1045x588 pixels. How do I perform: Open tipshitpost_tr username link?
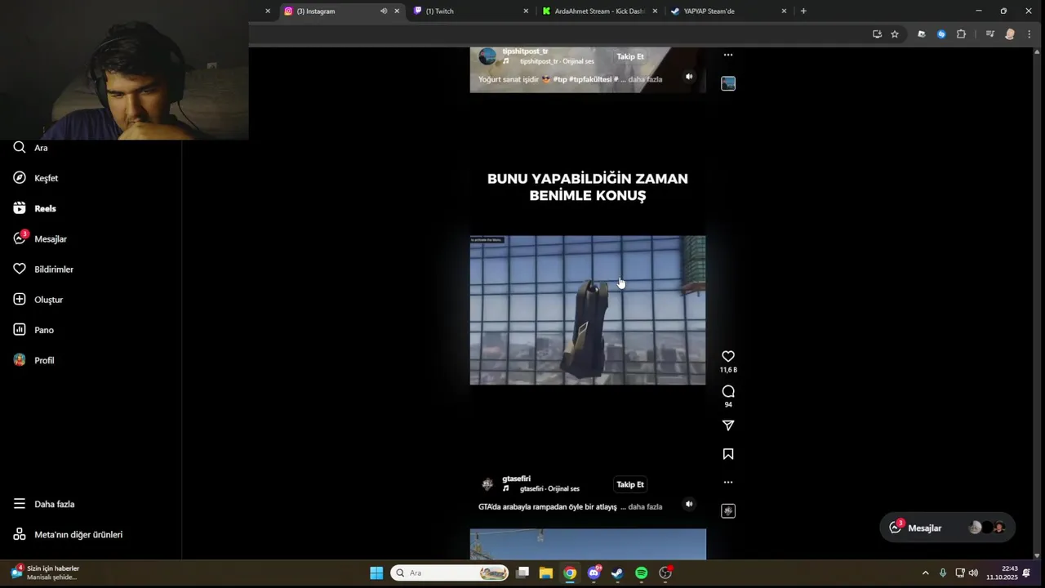pyautogui.click(x=525, y=51)
